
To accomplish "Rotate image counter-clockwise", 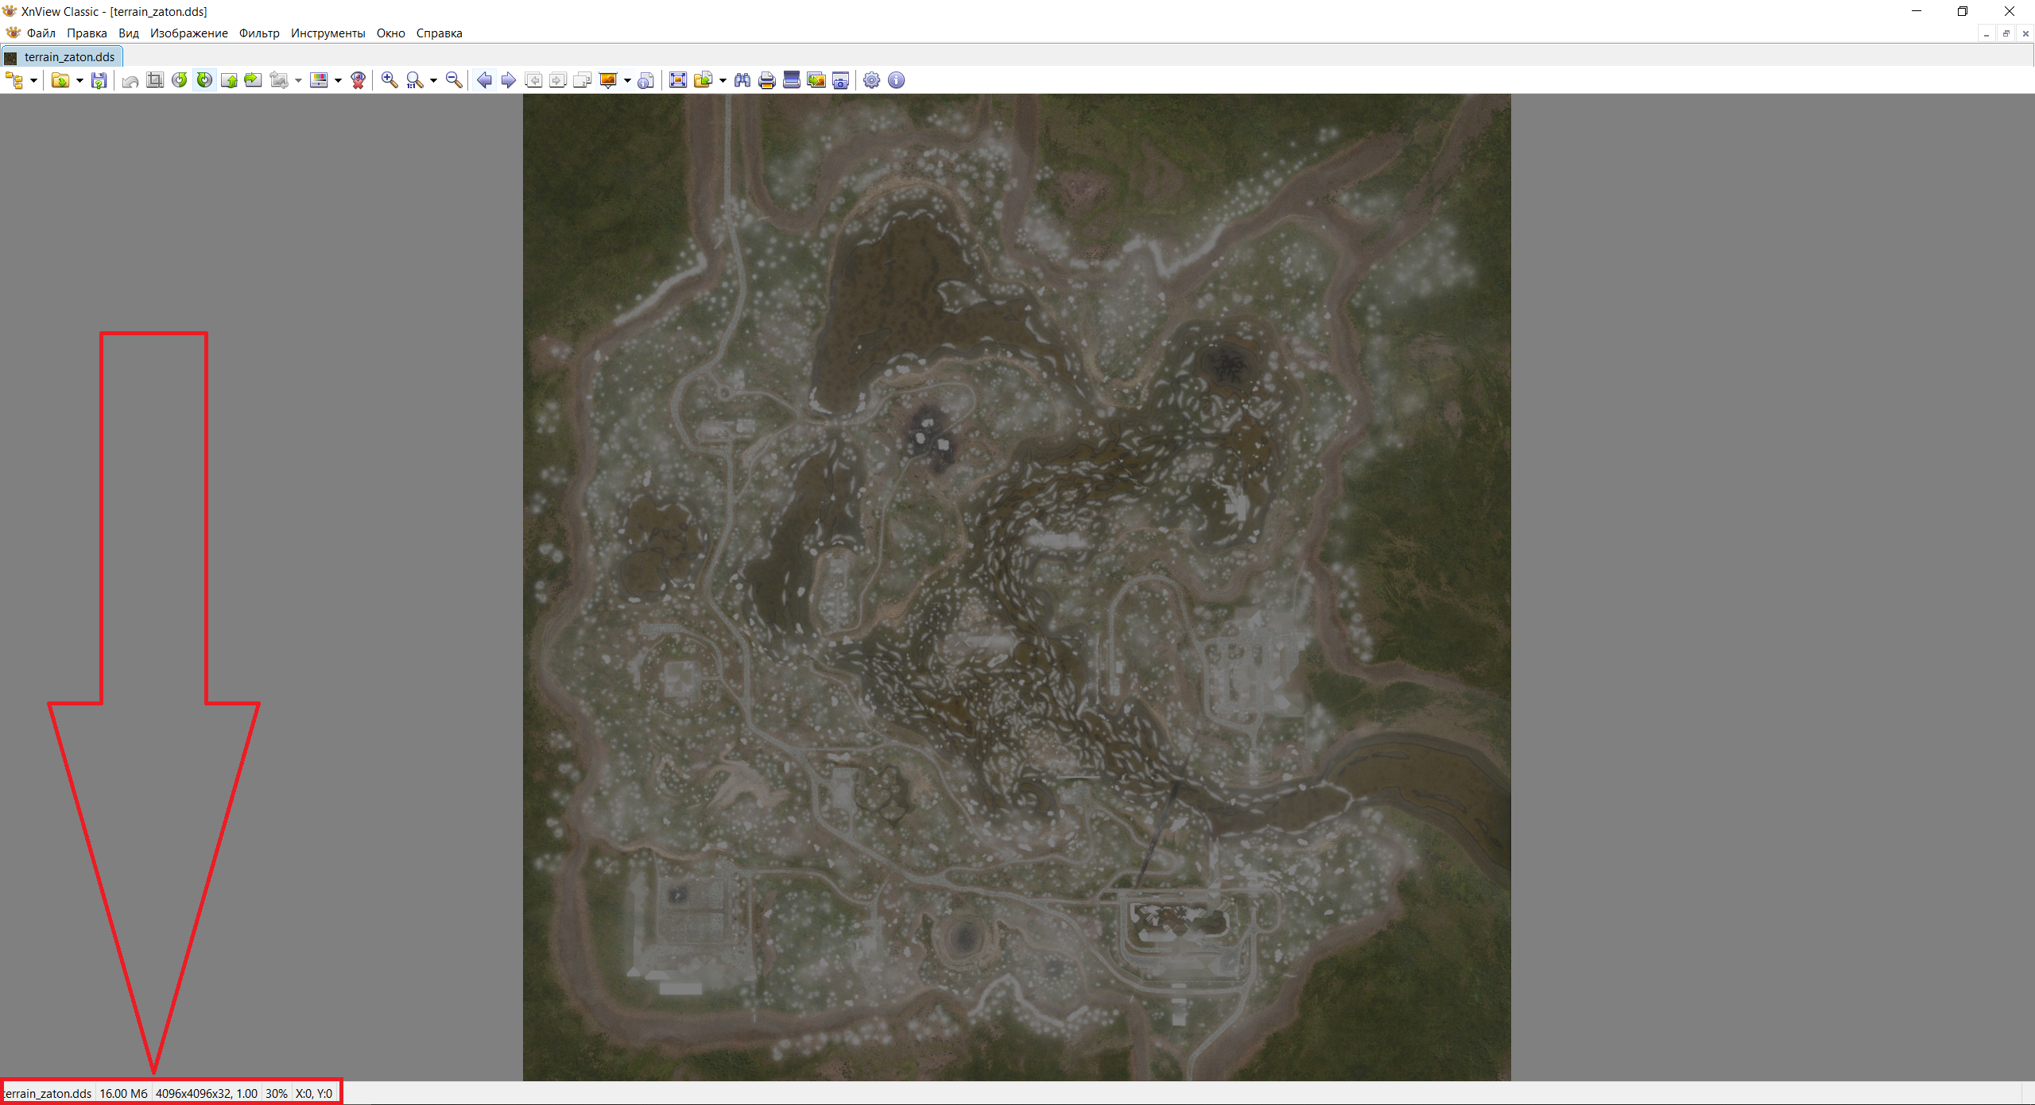I will (180, 80).
